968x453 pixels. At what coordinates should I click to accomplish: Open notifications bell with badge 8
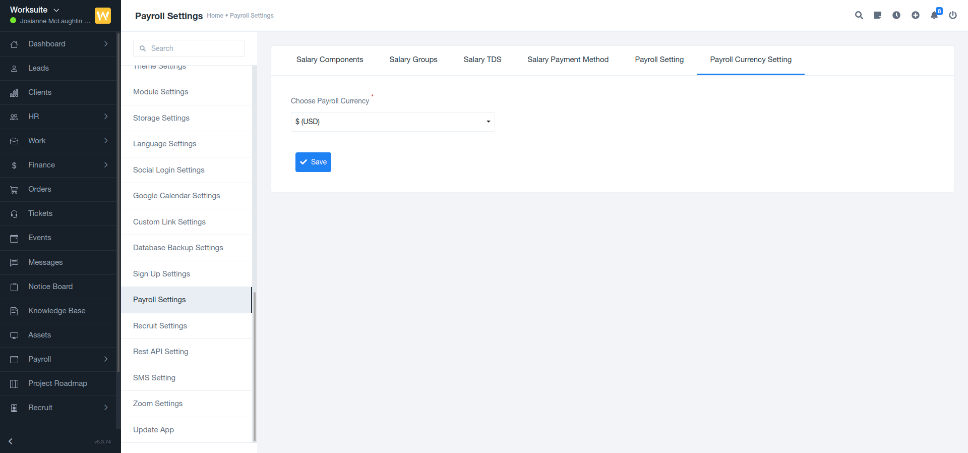click(935, 14)
